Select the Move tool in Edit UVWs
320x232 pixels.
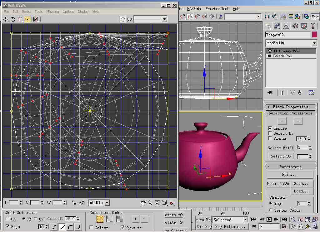pyautogui.click(x=5, y=19)
